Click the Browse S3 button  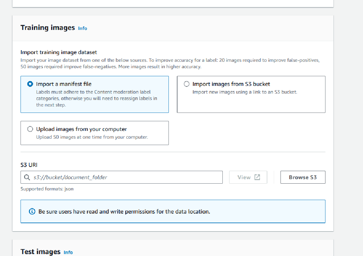point(303,177)
